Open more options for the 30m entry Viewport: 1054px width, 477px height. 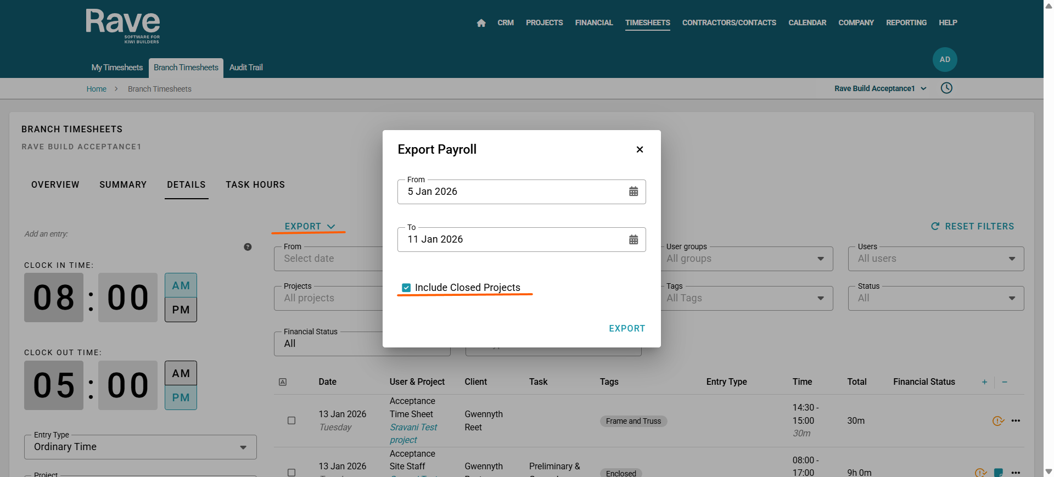(x=1016, y=421)
